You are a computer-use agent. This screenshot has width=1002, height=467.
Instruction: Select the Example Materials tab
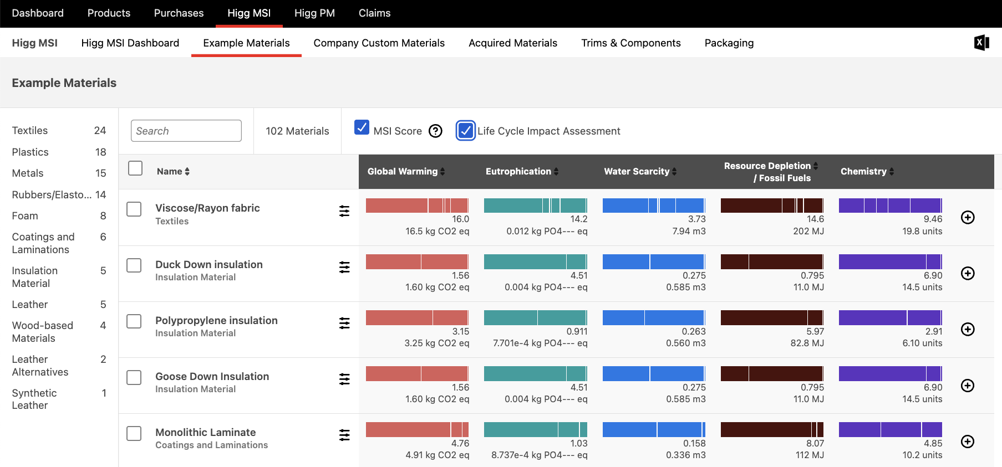pyautogui.click(x=246, y=43)
